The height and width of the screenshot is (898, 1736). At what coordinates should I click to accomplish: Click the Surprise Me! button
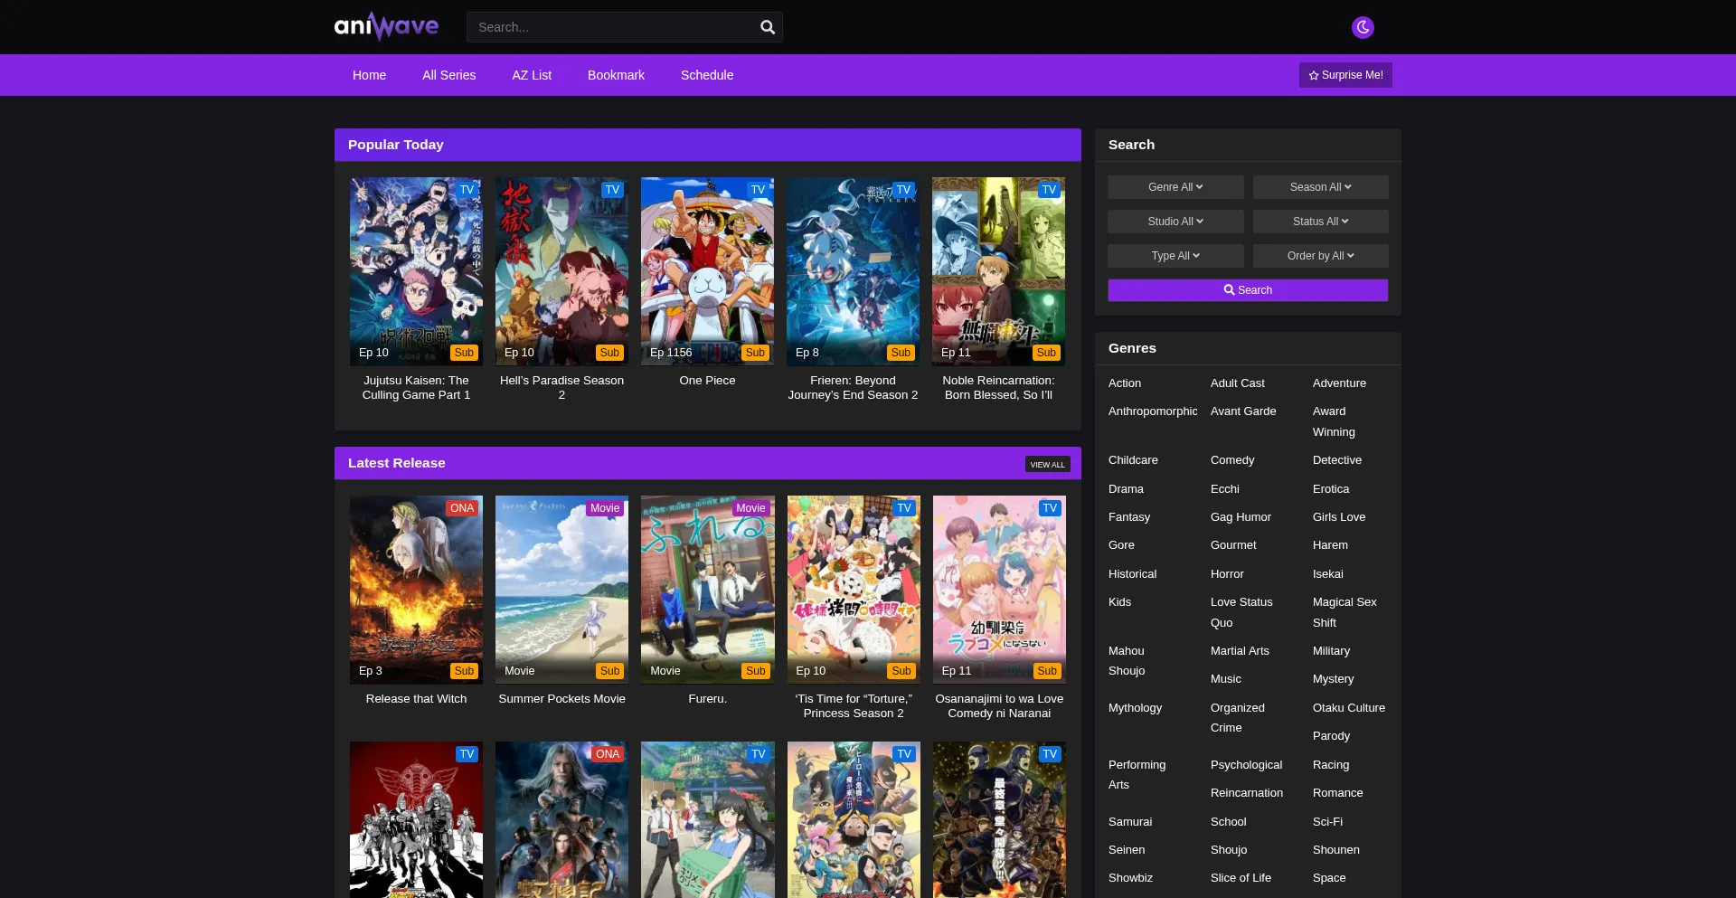1345,75
